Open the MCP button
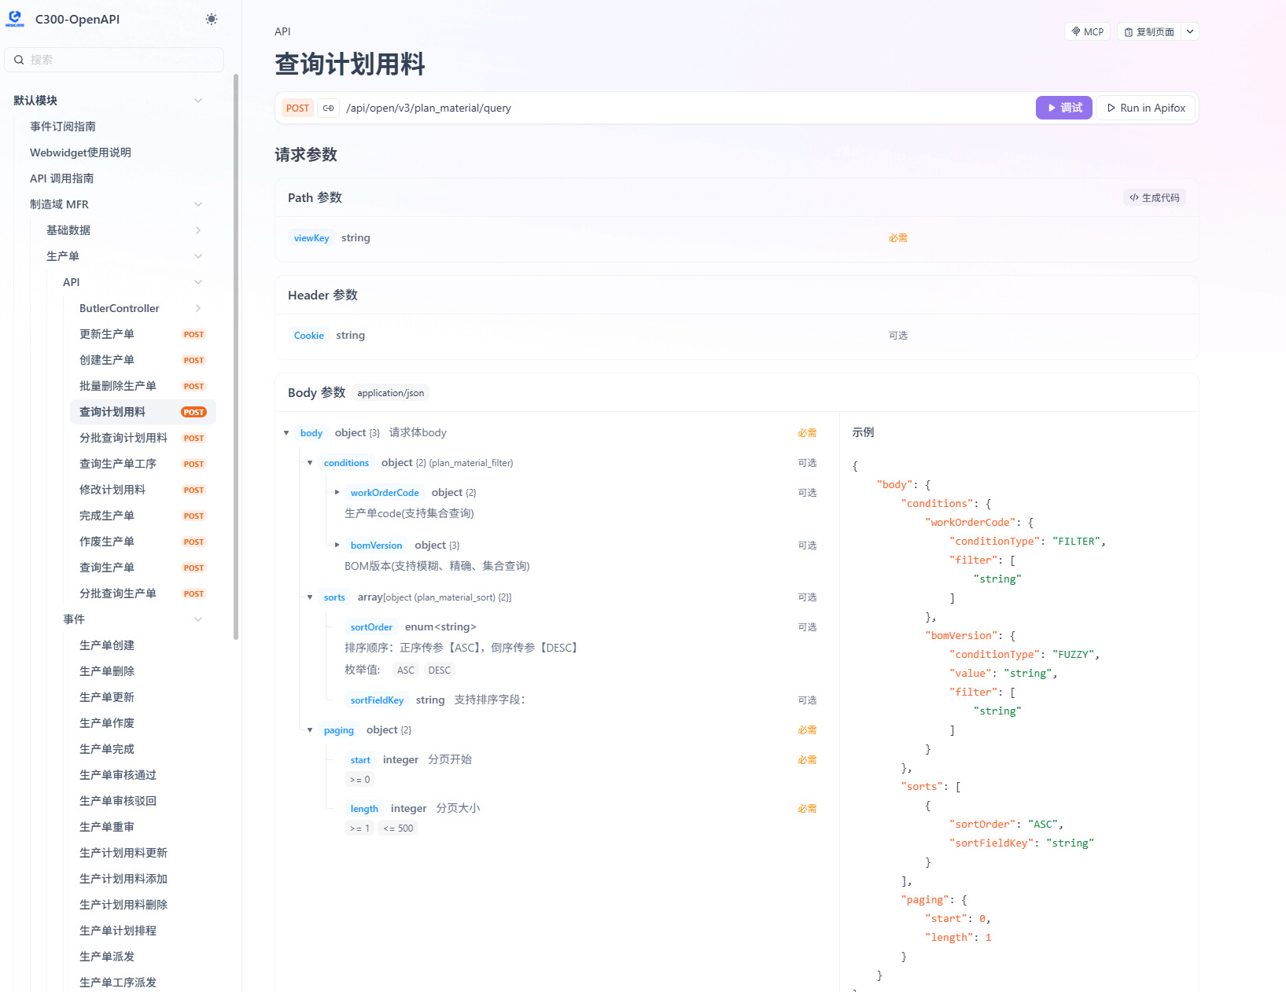 (x=1087, y=31)
